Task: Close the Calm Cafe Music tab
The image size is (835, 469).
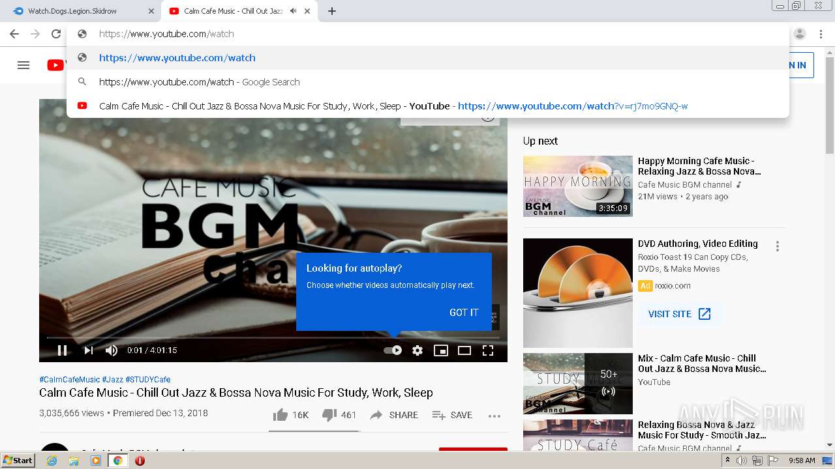Action: click(307, 11)
